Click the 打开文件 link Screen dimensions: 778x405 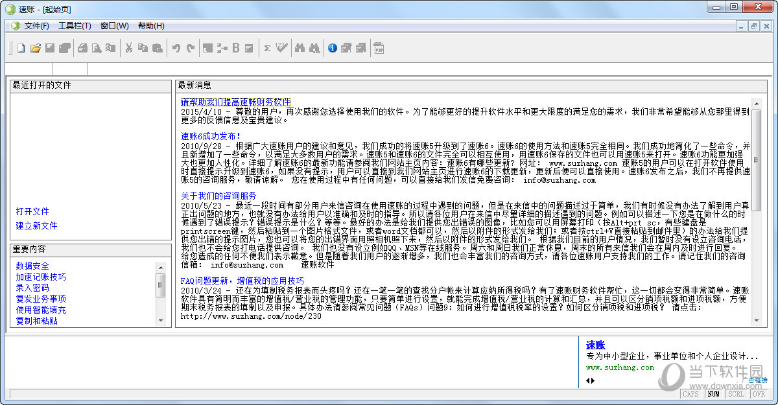tap(32, 212)
